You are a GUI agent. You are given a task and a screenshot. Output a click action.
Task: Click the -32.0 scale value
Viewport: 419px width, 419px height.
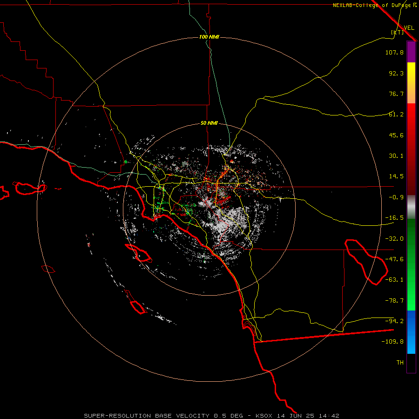point(394,239)
